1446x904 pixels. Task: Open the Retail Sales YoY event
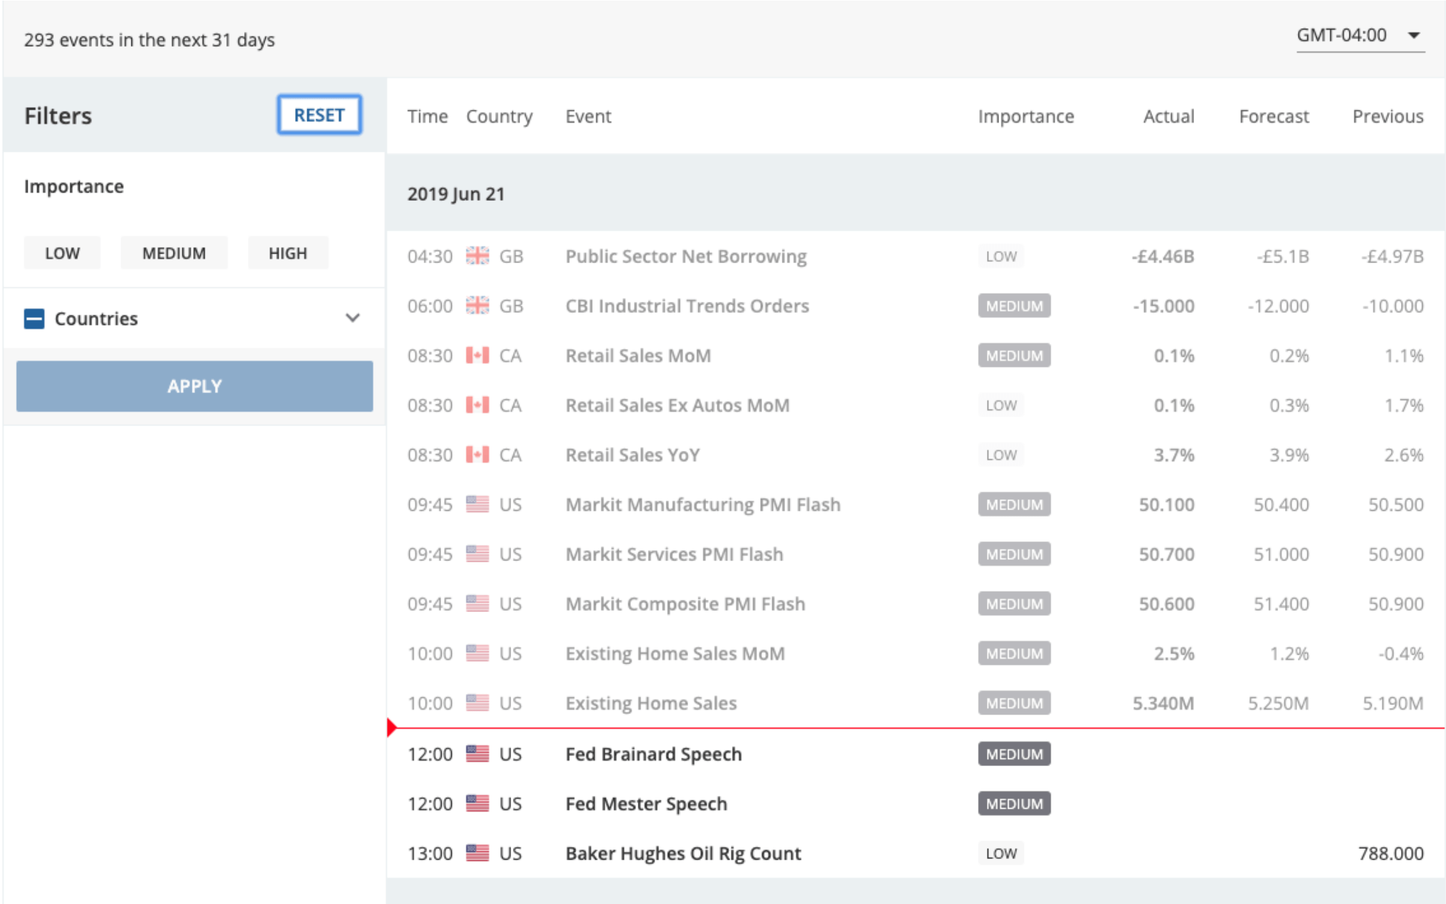pos(632,455)
